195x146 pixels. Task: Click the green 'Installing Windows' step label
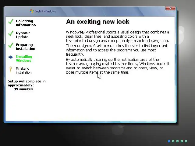(x=24, y=58)
